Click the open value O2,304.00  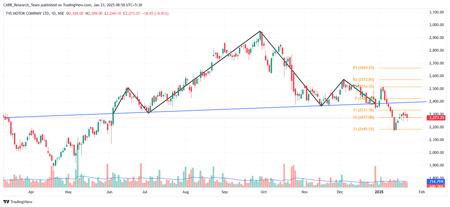tap(75, 13)
